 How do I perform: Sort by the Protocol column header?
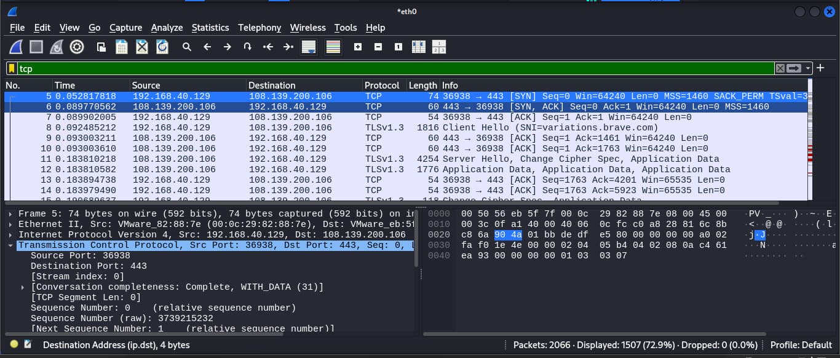[x=384, y=85]
